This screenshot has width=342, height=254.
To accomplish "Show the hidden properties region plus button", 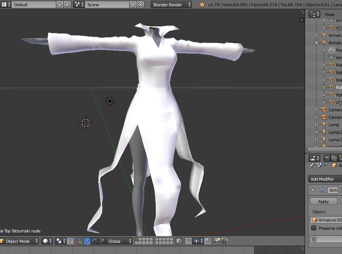I will [x=302, y=20].
